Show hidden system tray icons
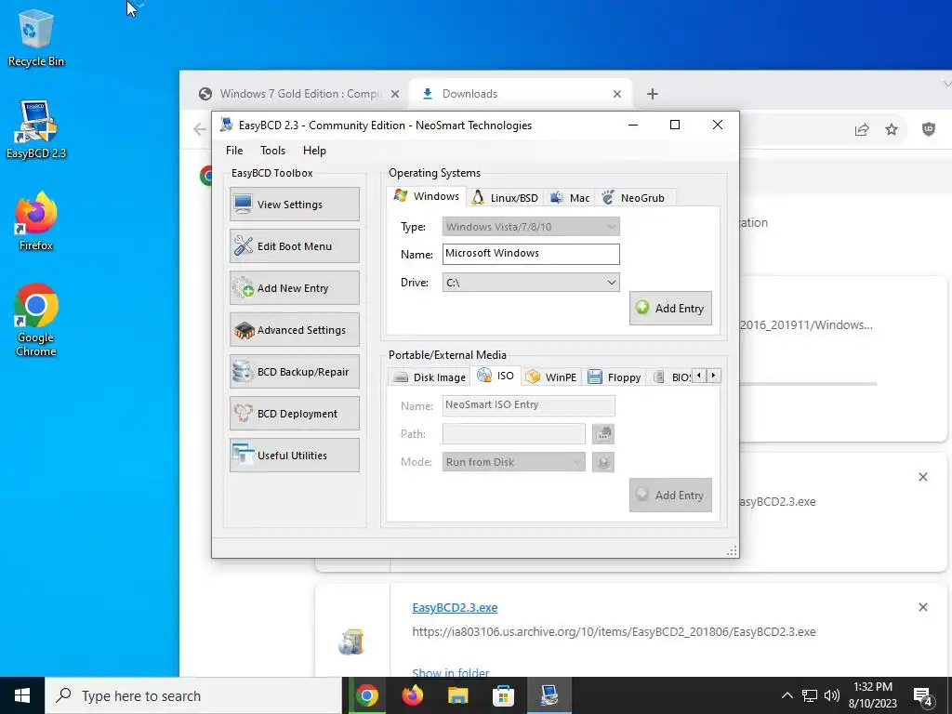Screen dimensions: 952x714 click(x=787, y=695)
